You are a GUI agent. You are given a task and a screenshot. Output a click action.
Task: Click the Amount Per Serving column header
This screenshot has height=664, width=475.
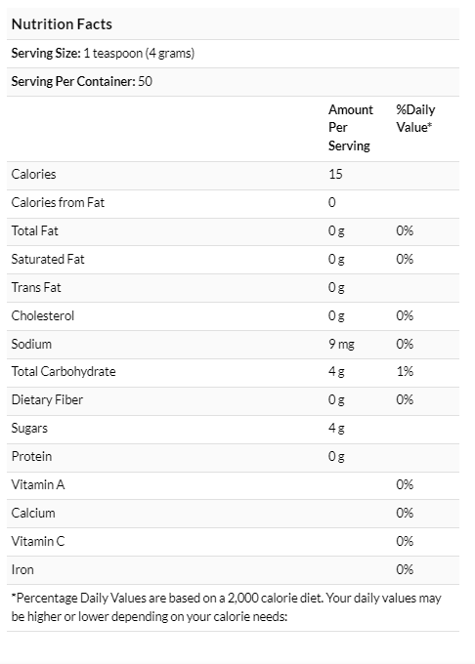click(x=351, y=128)
